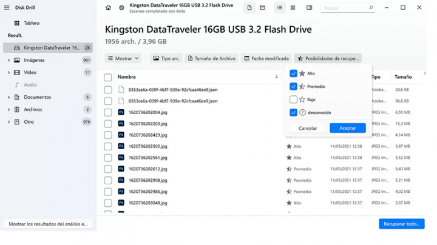The image size is (437, 245).
Task: Expand the Documentos tree item
Action: pos(8,97)
